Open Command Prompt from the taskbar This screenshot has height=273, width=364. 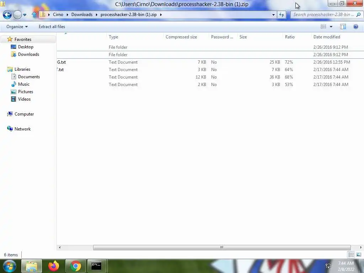pyautogui.click(x=96, y=266)
